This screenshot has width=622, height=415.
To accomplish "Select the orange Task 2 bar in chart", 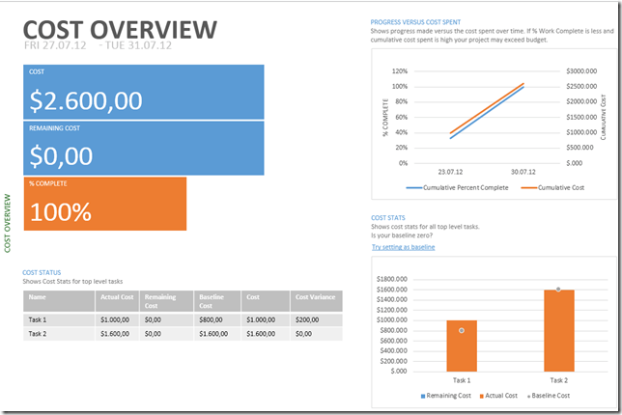I will (x=557, y=330).
